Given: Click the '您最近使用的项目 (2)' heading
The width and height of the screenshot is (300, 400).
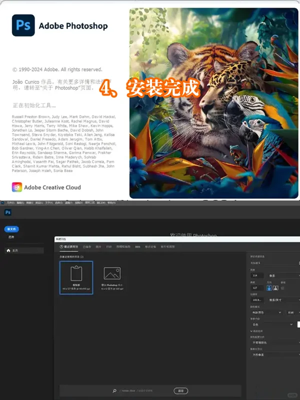Looking at the screenshot, I should pyautogui.click(x=71, y=256).
